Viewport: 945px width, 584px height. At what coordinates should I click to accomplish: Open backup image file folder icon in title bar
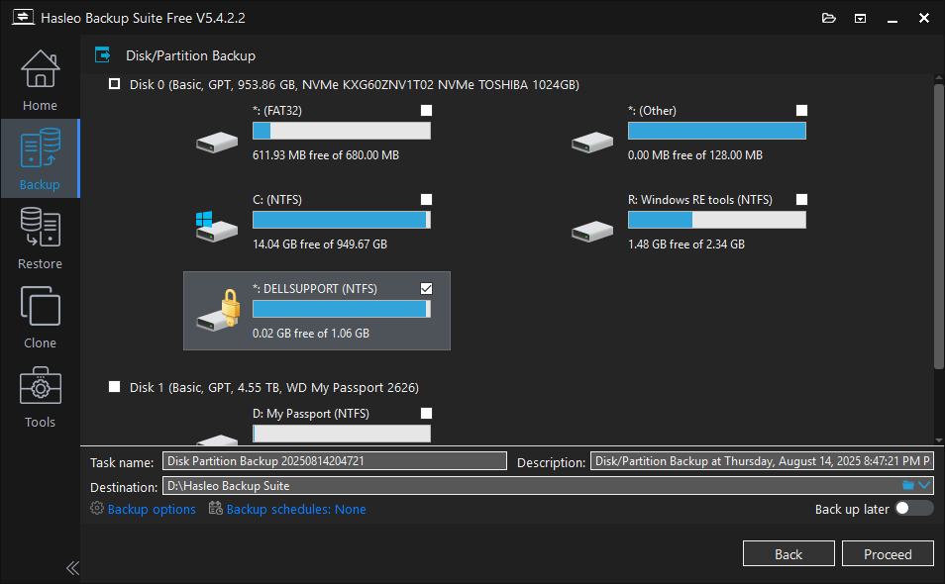[x=829, y=18]
